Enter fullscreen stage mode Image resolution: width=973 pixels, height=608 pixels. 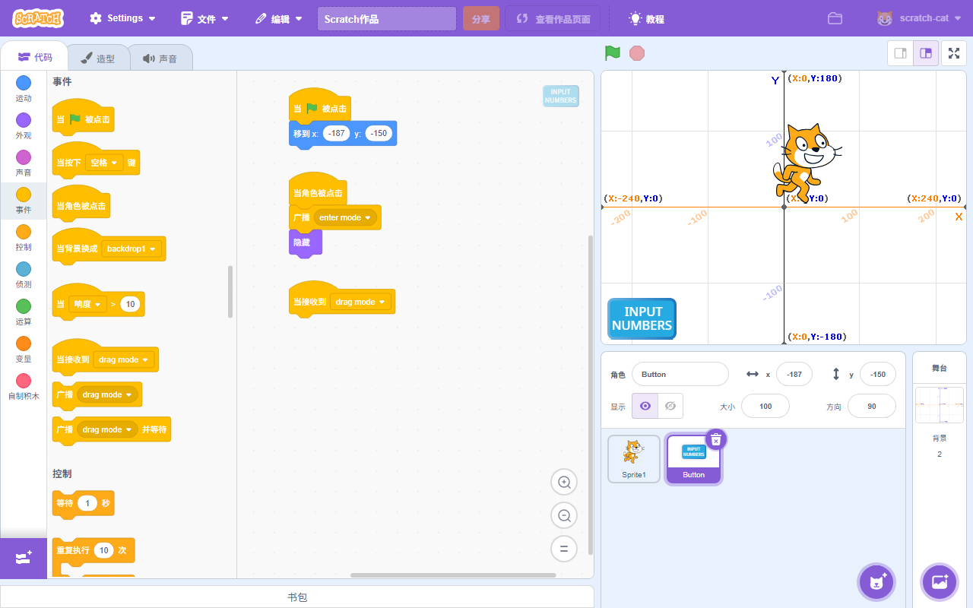pyautogui.click(x=954, y=53)
